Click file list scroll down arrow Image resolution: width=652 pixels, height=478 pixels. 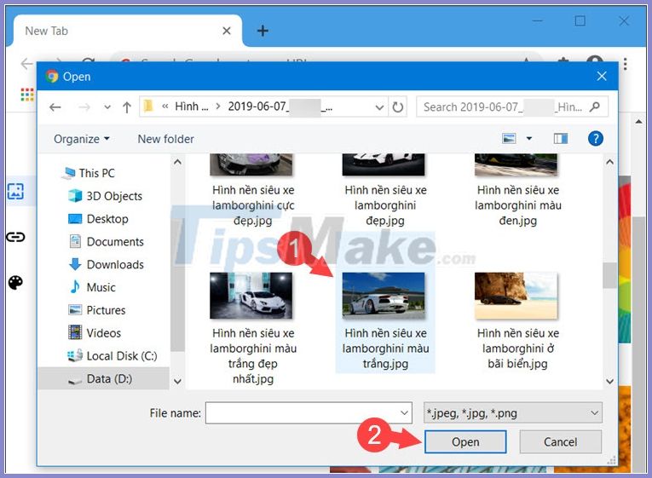pyautogui.click(x=609, y=381)
